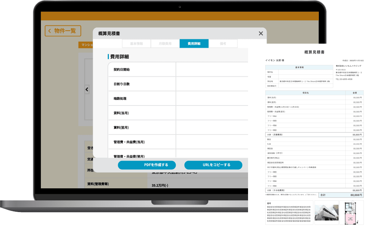Click the 契約日開始 input field
The image size is (381, 232).
(212, 69)
